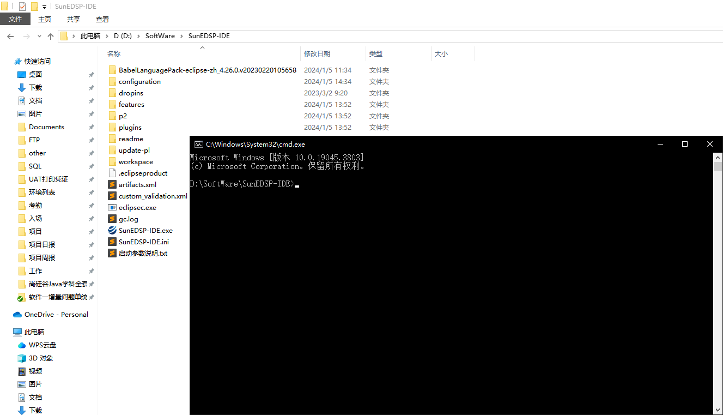Click the cmd window scrollbar down arrow
The image size is (723, 415).
pos(718,409)
